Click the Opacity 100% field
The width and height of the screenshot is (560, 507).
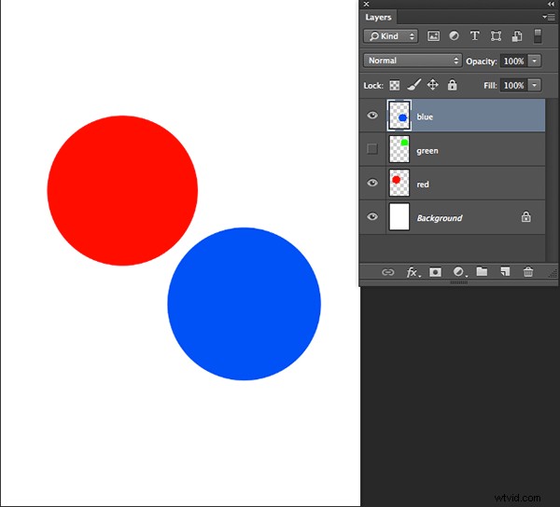tap(513, 61)
